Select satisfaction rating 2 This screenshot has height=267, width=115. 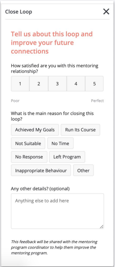[39, 84]
